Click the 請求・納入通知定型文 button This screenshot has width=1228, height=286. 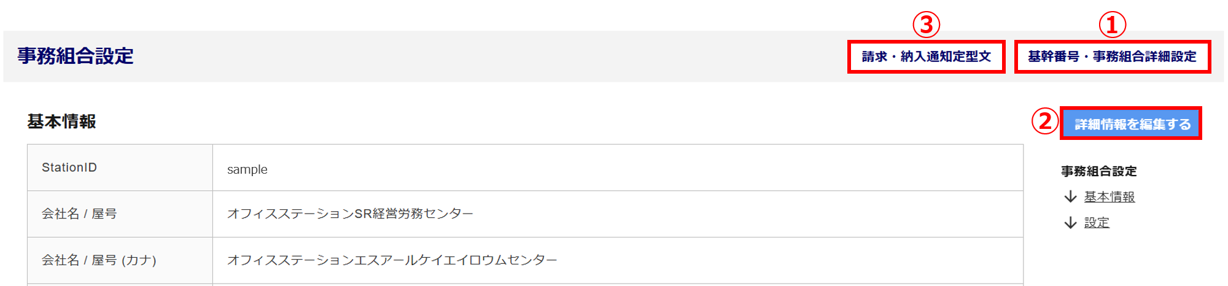coord(926,57)
